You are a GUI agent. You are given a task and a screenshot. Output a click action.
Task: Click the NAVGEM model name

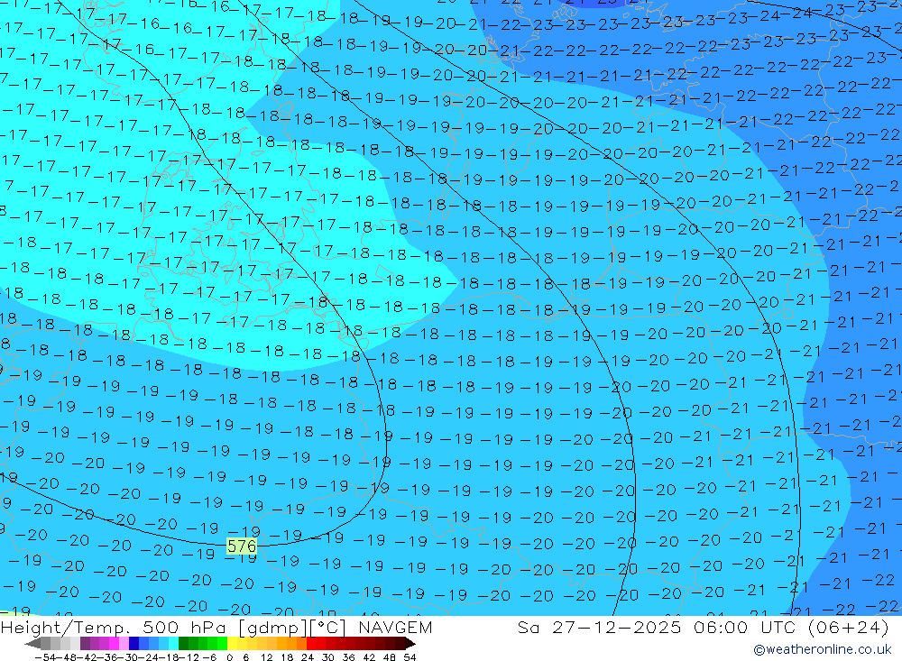coord(395,627)
